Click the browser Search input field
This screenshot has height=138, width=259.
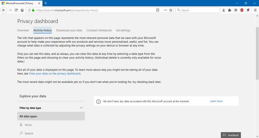pyautogui.click(x=197, y=10)
